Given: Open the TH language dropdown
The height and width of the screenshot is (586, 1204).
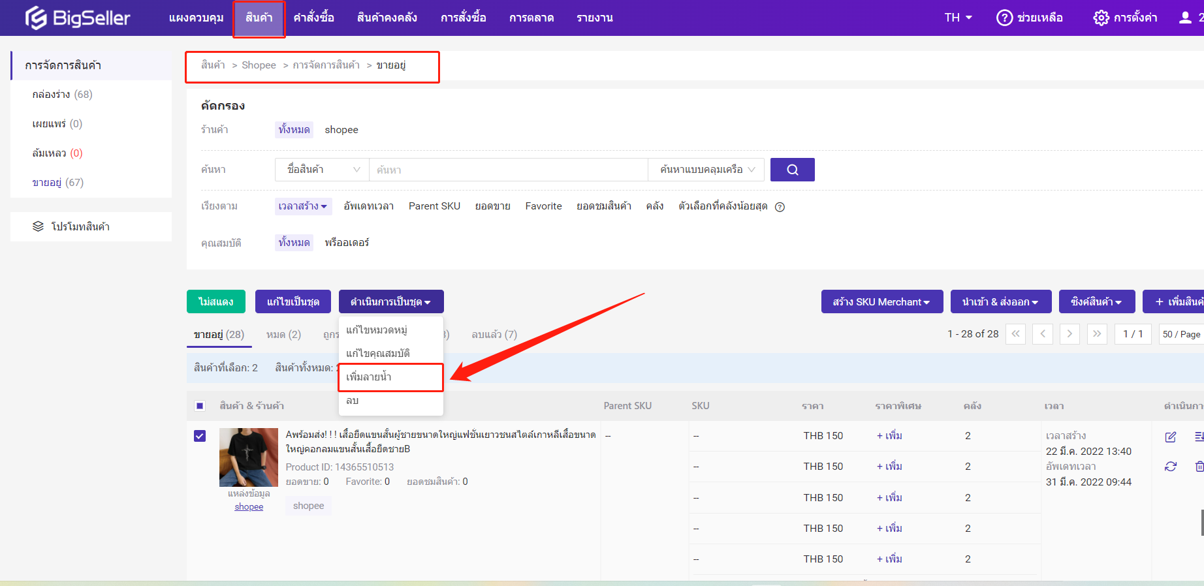Looking at the screenshot, I should (x=958, y=18).
